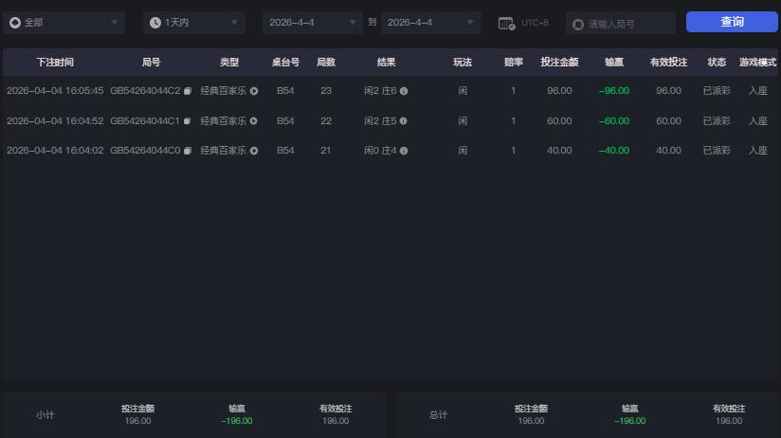Click the 玩法 column header
The height and width of the screenshot is (438, 781).
pyautogui.click(x=463, y=63)
